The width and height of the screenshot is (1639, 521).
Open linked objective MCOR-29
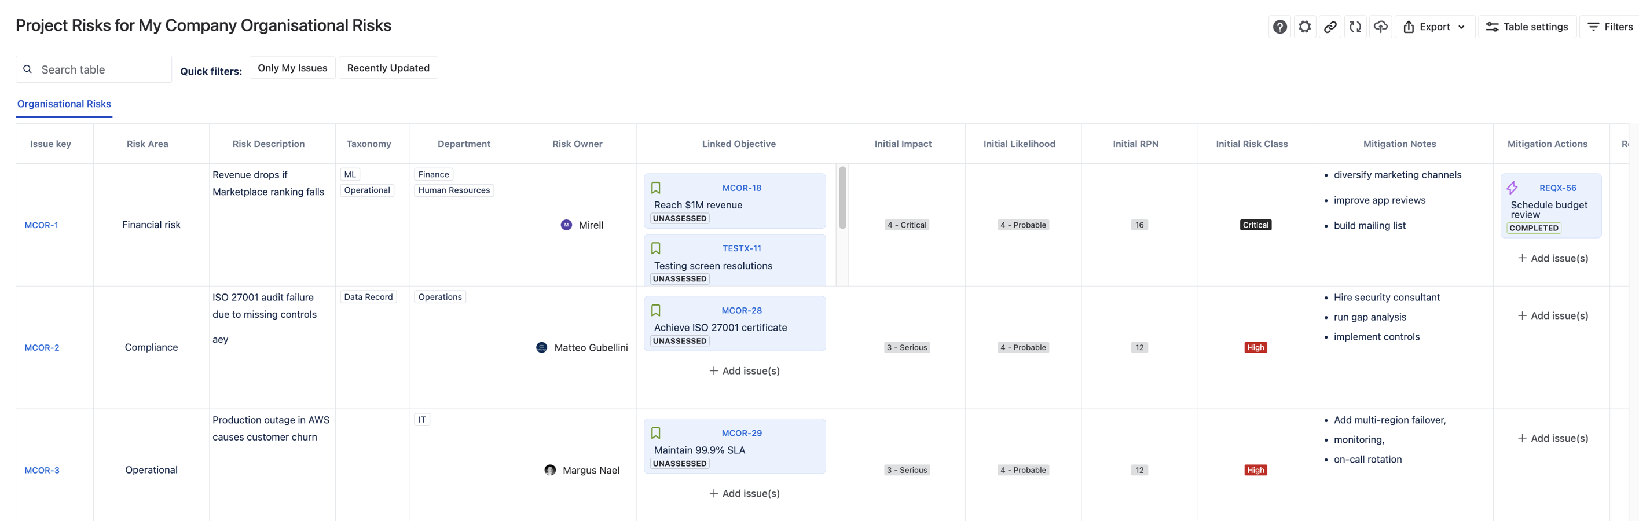click(x=742, y=433)
